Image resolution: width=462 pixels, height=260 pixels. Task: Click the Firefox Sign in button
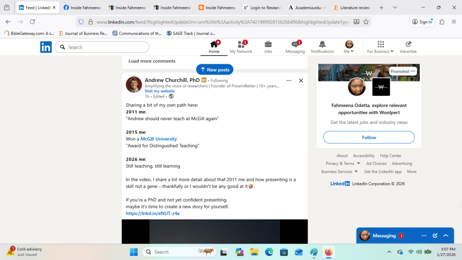(422, 22)
